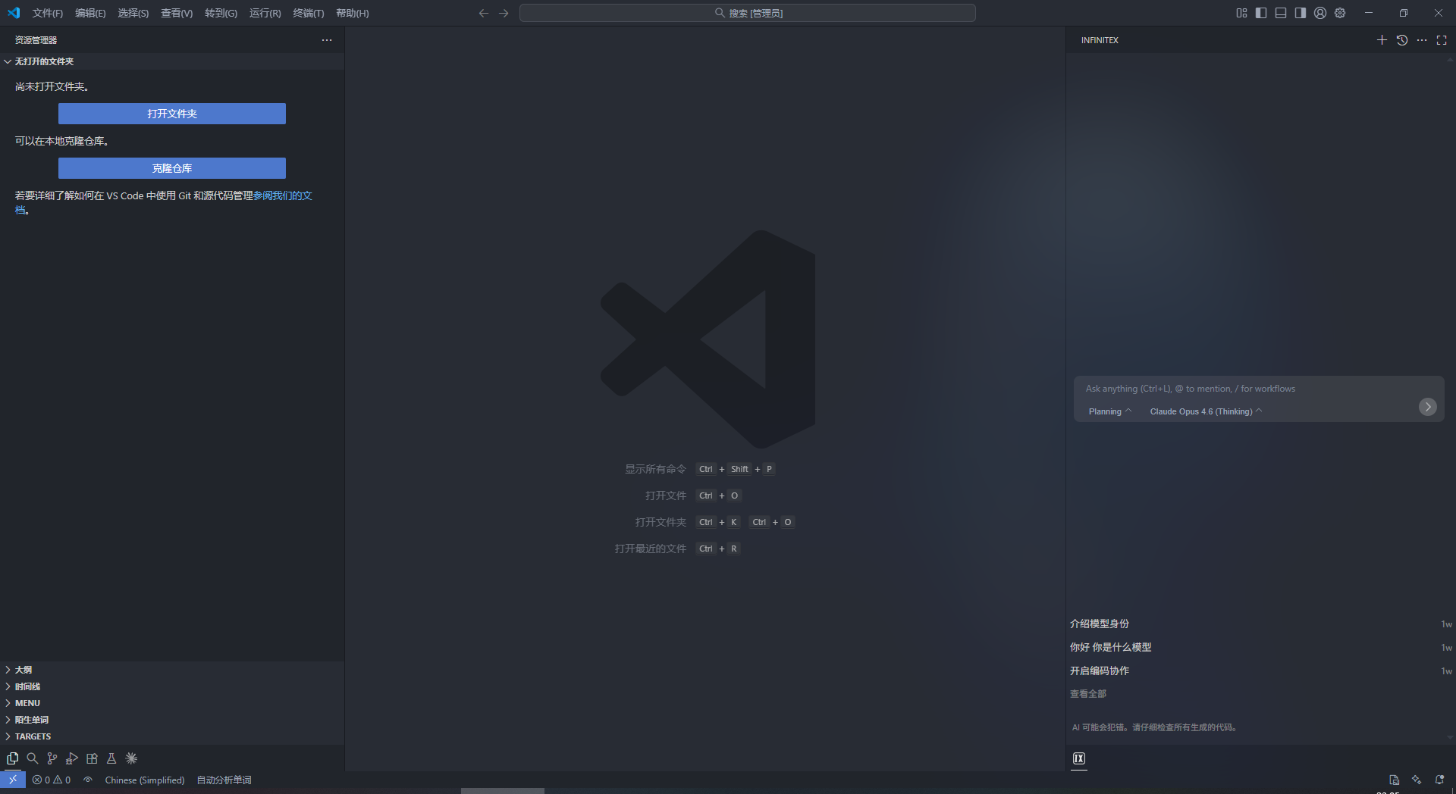Image resolution: width=1456 pixels, height=794 pixels.
Task: Open the Infinitex chat history icon
Action: 1402,40
